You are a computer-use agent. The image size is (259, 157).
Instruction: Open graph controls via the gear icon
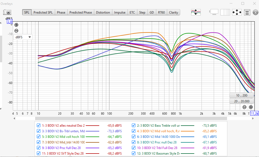tap(255, 12)
